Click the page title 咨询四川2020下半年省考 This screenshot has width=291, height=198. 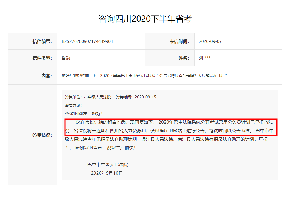coord(145,19)
